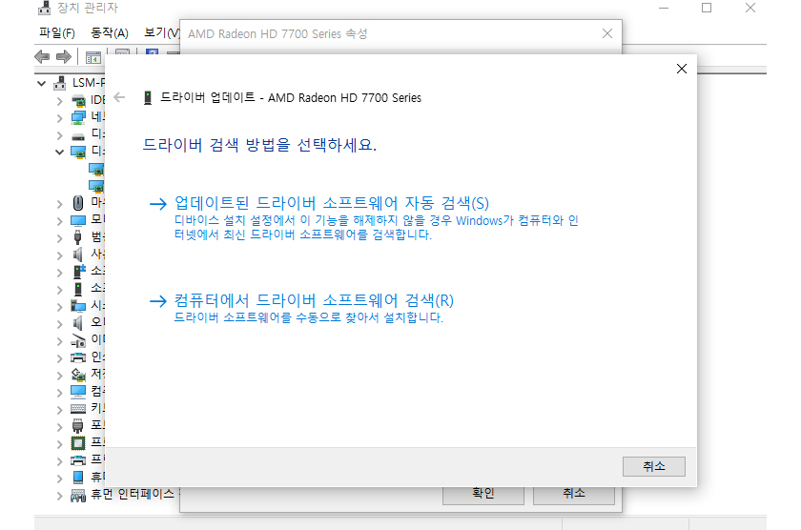Expand the processors chip node
801x530 pixels.
pyautogui.click(x=60, y=443)
